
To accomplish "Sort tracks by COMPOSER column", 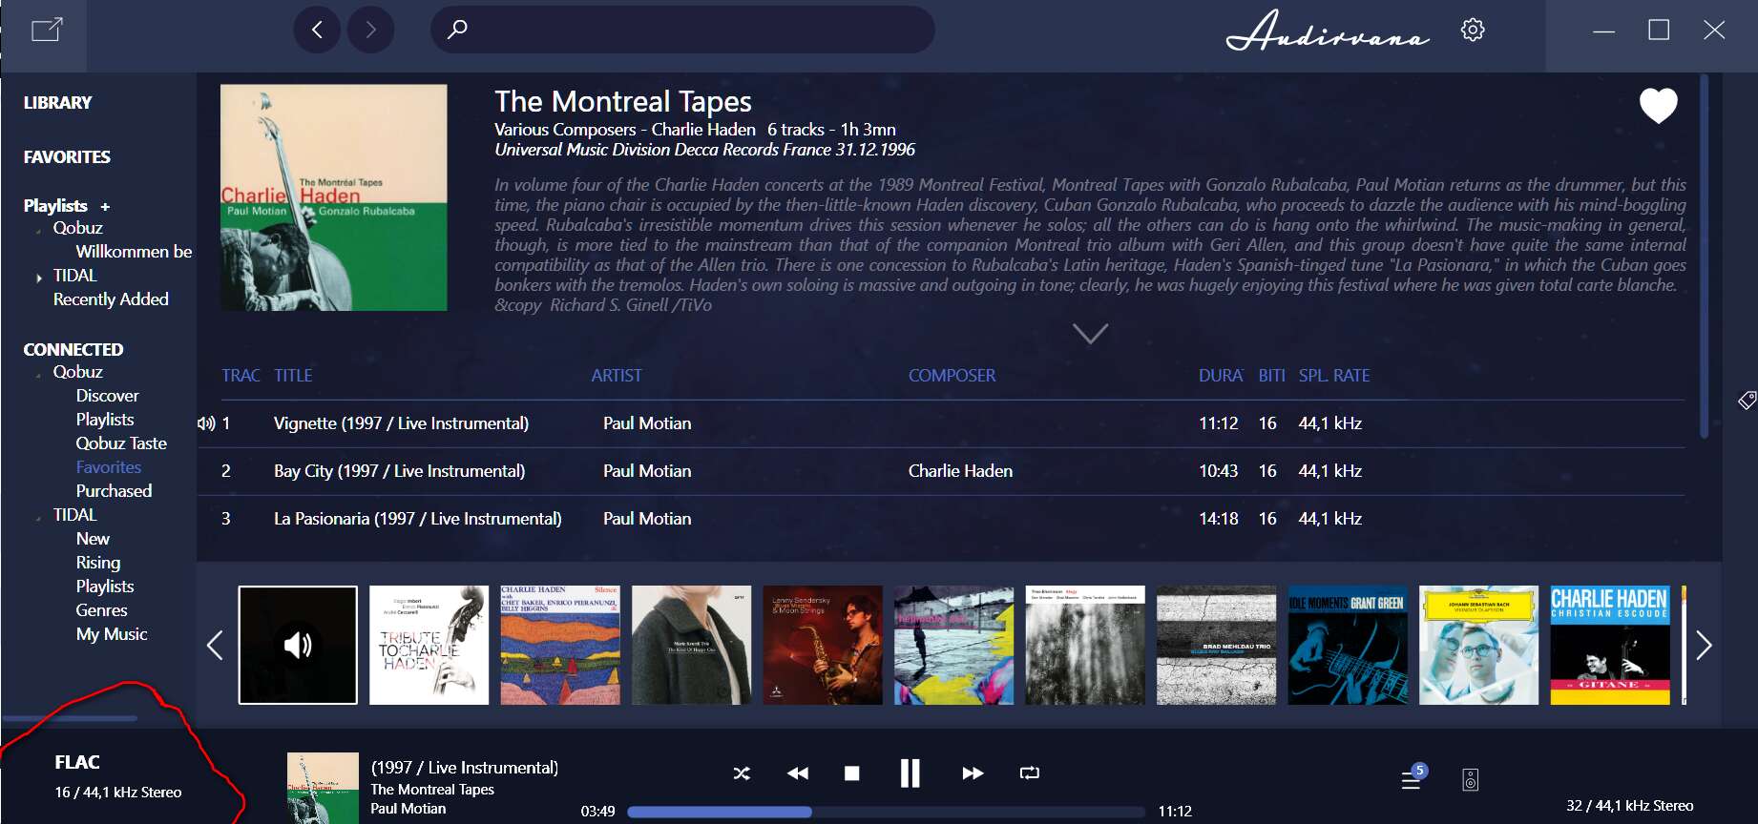I will coord(952,376).
